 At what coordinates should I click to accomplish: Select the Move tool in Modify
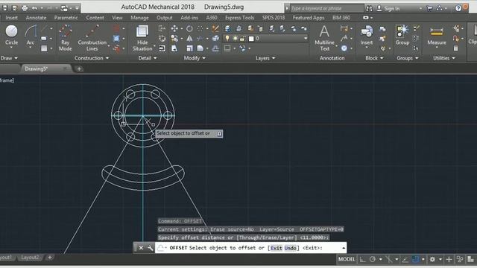click(174, 29)
